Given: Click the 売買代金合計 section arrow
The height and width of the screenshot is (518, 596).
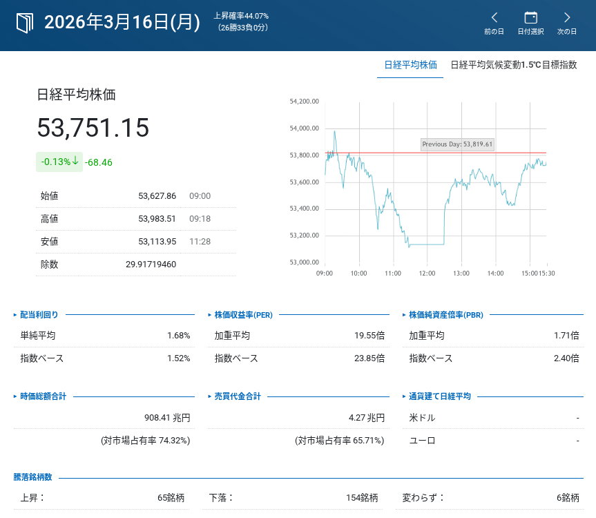Looking at the screenshot, I should [210, 396].
